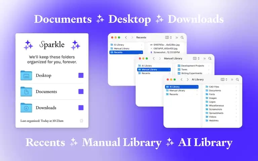
Task: Open view switcher dropdown in AI Library window
Action: tap(224, 79)
